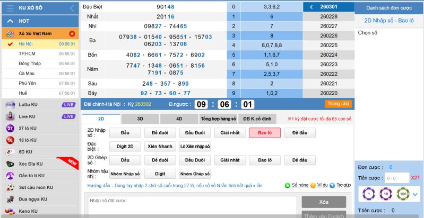Image resolution: width=424 pixels, height=218 pixels.
Task: Open 5D KU game icon
Action: 10,152
